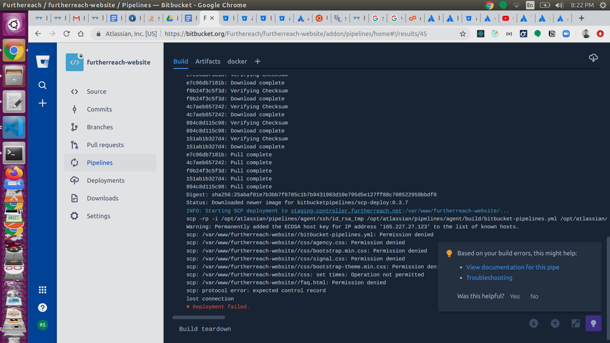The height and width of the screenshot is (343, 610).
Task: Open the system gear menu in top bar
Action: point(602,5)
